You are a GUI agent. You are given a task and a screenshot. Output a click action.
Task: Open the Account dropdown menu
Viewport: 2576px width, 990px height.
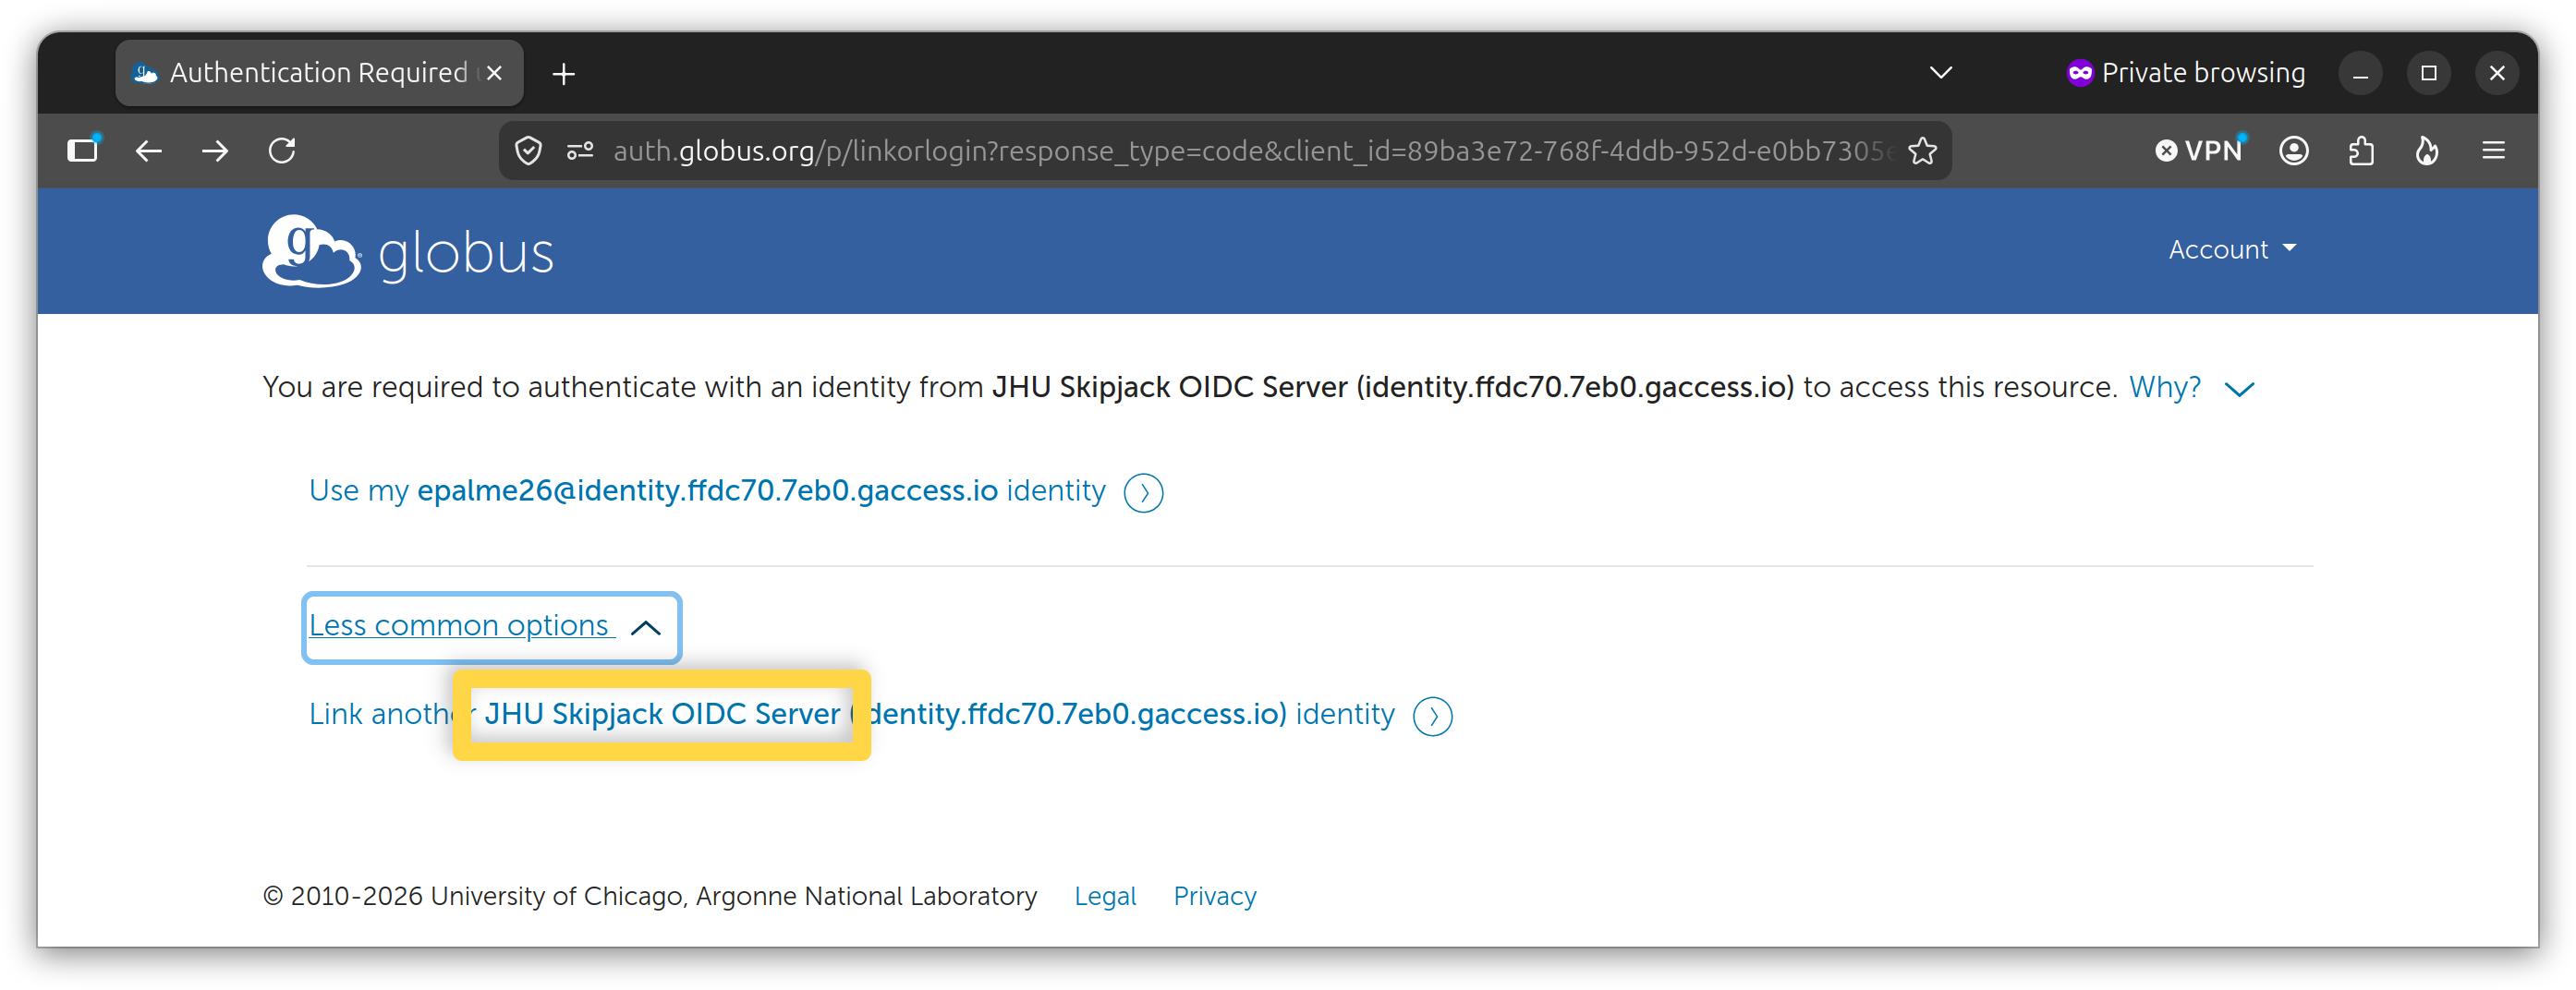[2232, 250]
